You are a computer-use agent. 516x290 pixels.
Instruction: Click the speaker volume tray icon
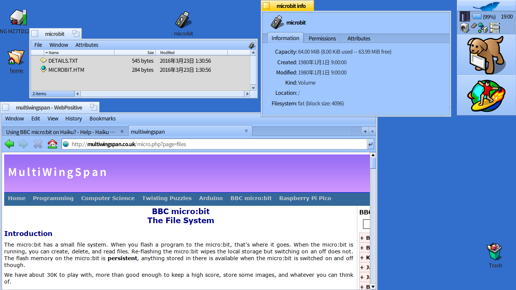coord(464,28)
